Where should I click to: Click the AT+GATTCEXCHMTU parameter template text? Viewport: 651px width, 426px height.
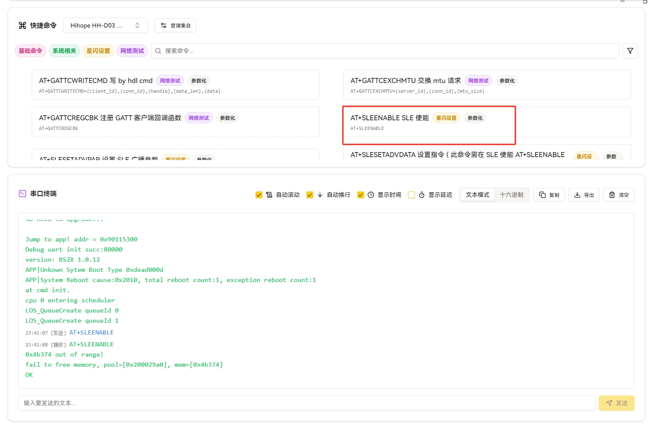[417, 91]
